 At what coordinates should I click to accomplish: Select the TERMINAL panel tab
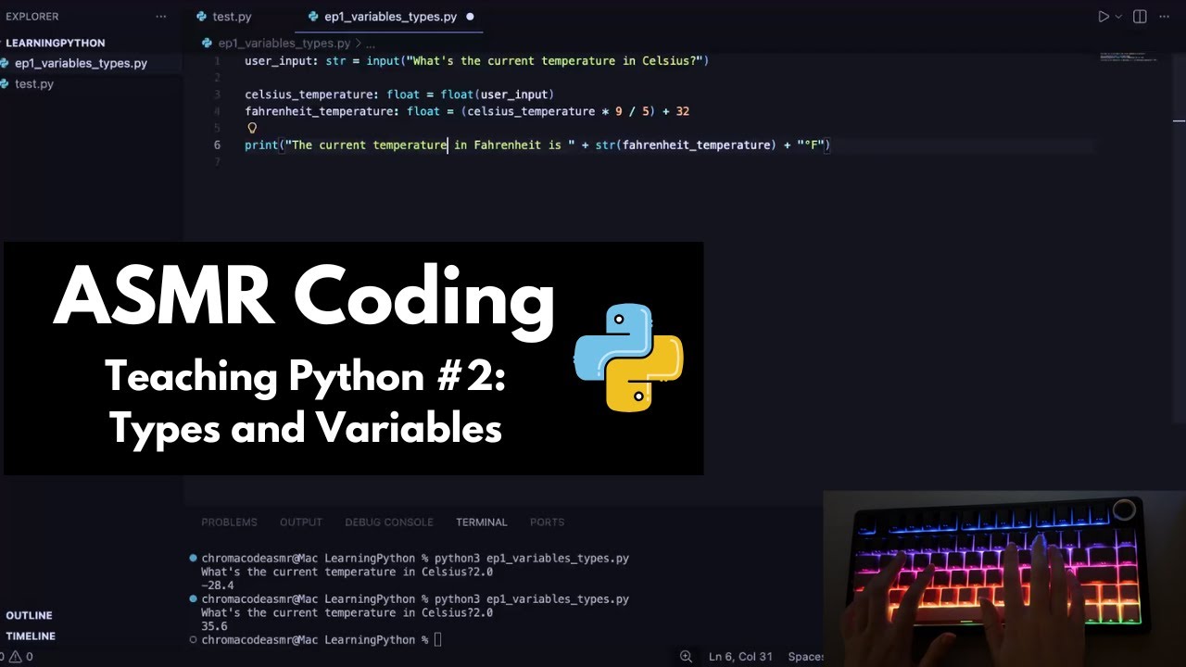pyautogui.click(x=482, y=522)
